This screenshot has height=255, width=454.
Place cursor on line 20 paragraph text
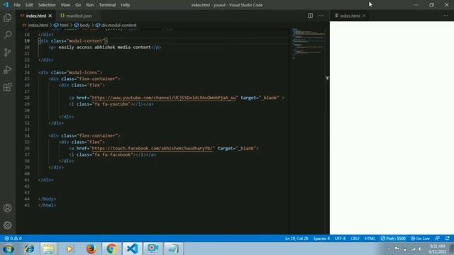tap(105, 47)
